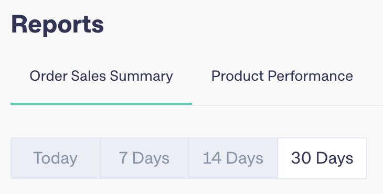Click the Reports page heading
The image size is (383, 194).
[x=57, y=25]
